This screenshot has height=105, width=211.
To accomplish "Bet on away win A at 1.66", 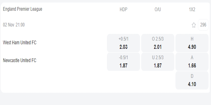I will coord(192,62).
